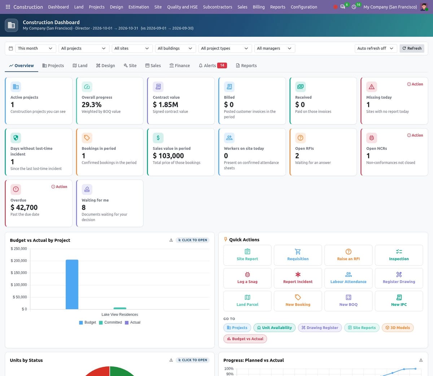Click the Construction Dashboard building icon

12,25
